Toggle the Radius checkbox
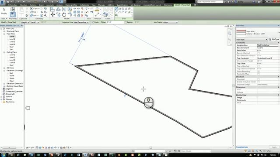Screen dimensions: 280x157 click(126, 22)
